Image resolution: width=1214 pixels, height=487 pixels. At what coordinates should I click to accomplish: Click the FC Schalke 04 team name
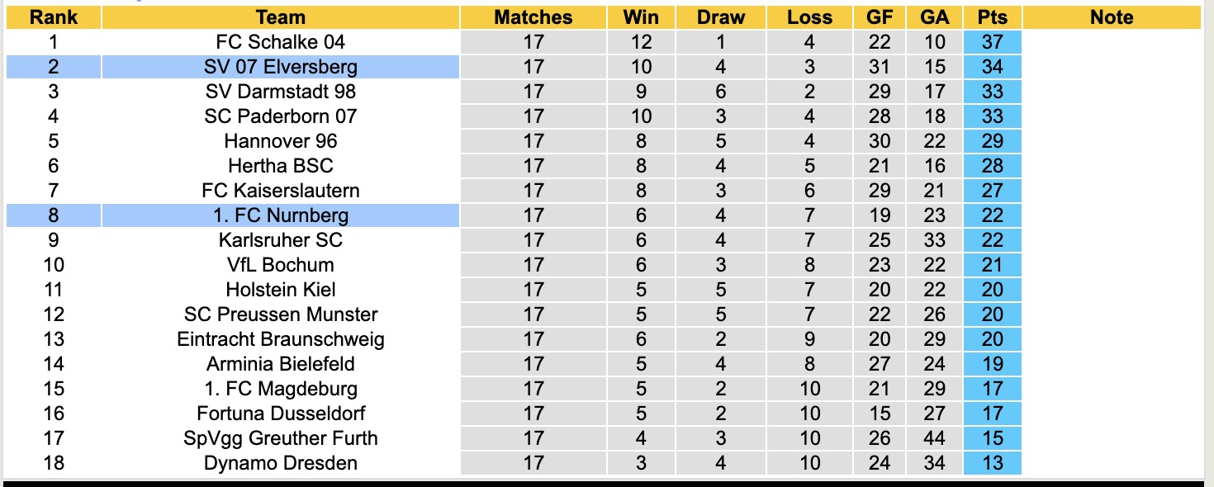281,42
